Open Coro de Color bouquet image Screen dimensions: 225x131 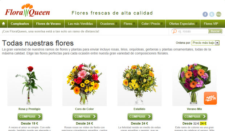[x=85, y=84]
